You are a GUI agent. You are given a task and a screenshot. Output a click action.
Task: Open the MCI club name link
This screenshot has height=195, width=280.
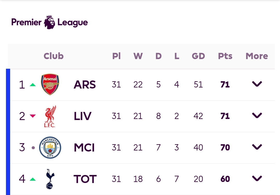click(84, 148)
